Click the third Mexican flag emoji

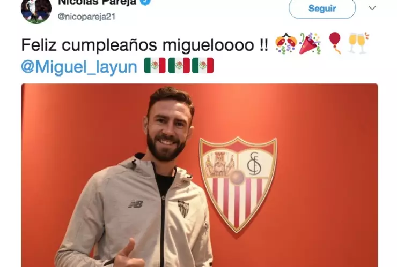(x=203, y=65)
